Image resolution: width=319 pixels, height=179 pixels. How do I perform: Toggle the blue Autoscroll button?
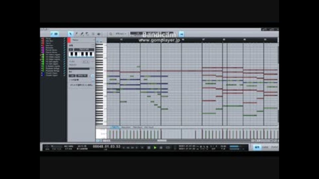pos(181,34)
